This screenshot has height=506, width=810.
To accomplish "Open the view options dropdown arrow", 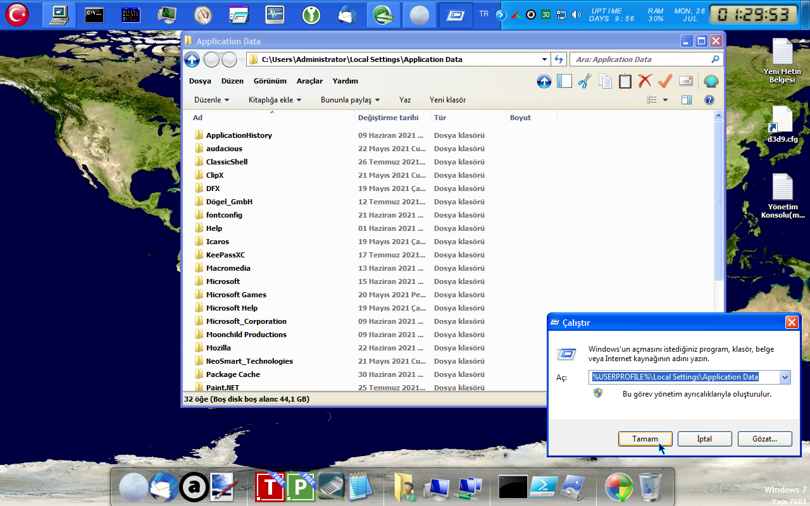I will click(665, 100).
